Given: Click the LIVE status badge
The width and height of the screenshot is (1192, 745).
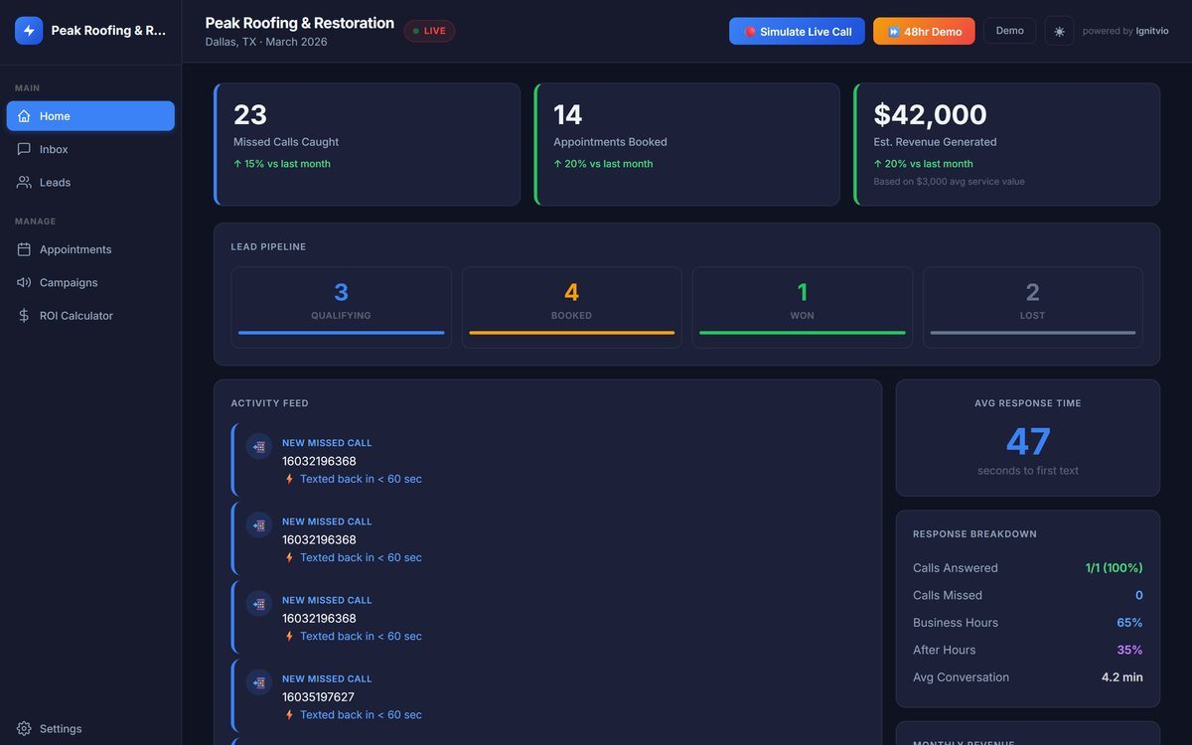Looking at the screenshot, I should coord(429,31).
